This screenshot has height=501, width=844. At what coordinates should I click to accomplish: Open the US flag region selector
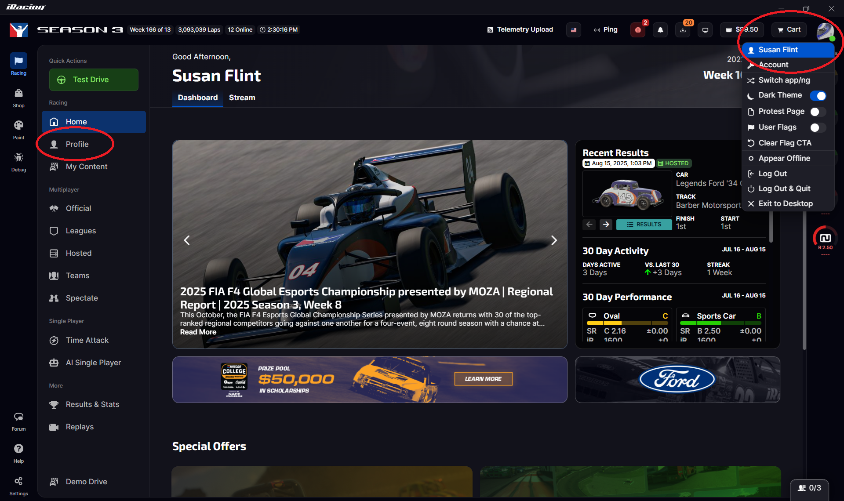point(574,30)
